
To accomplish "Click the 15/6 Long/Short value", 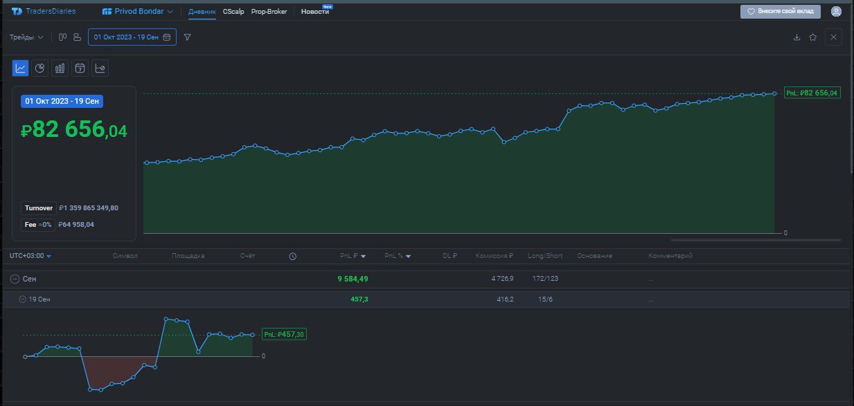I will (x=544, y=299).
